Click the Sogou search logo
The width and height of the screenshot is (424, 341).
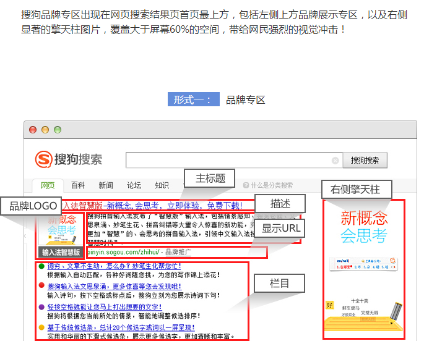coord(69,159)
